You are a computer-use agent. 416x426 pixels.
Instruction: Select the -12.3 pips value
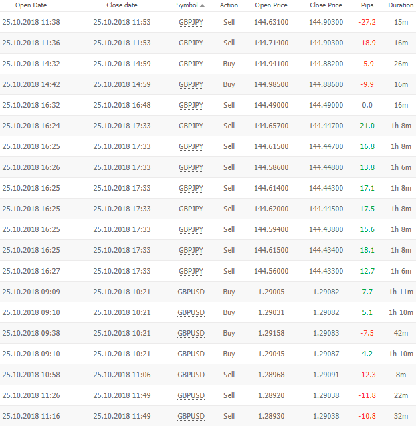(367, 375)
